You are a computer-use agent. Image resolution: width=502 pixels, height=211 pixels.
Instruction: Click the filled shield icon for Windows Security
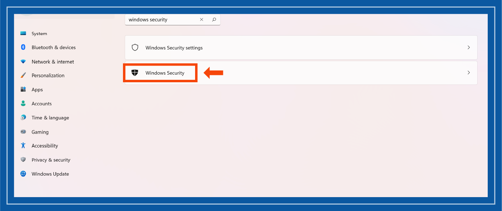(135, 73)
